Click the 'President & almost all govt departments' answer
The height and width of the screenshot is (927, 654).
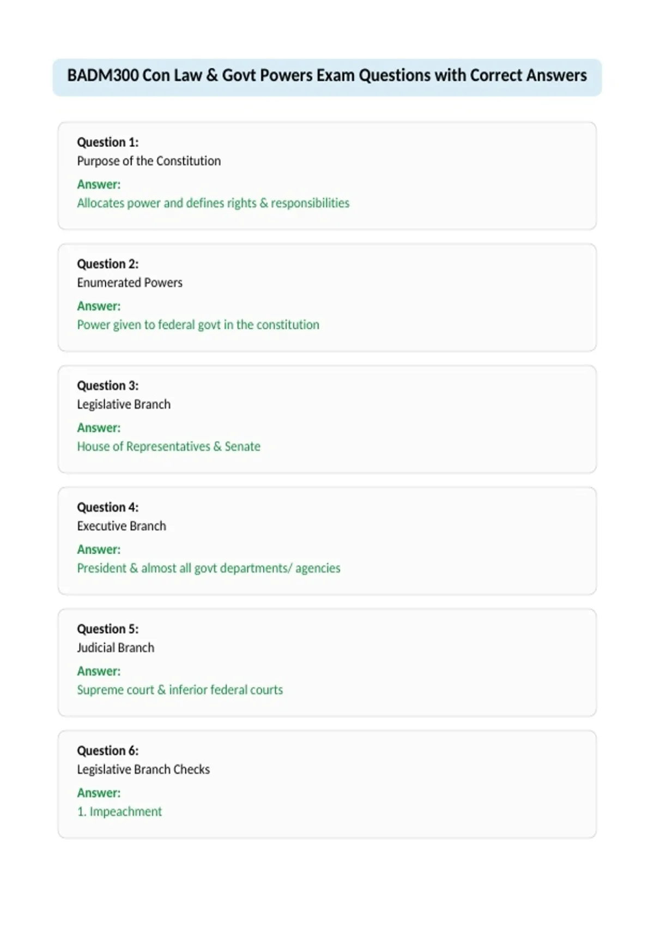209,568
